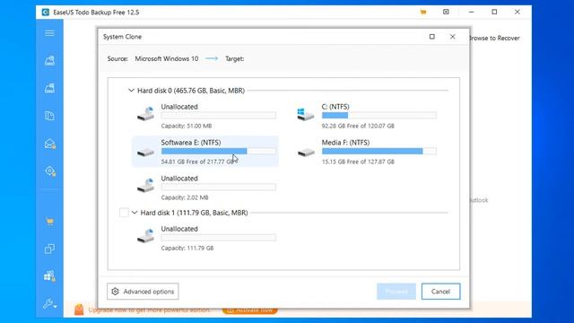Click the System Backup sidebar icon

point(49,88)
